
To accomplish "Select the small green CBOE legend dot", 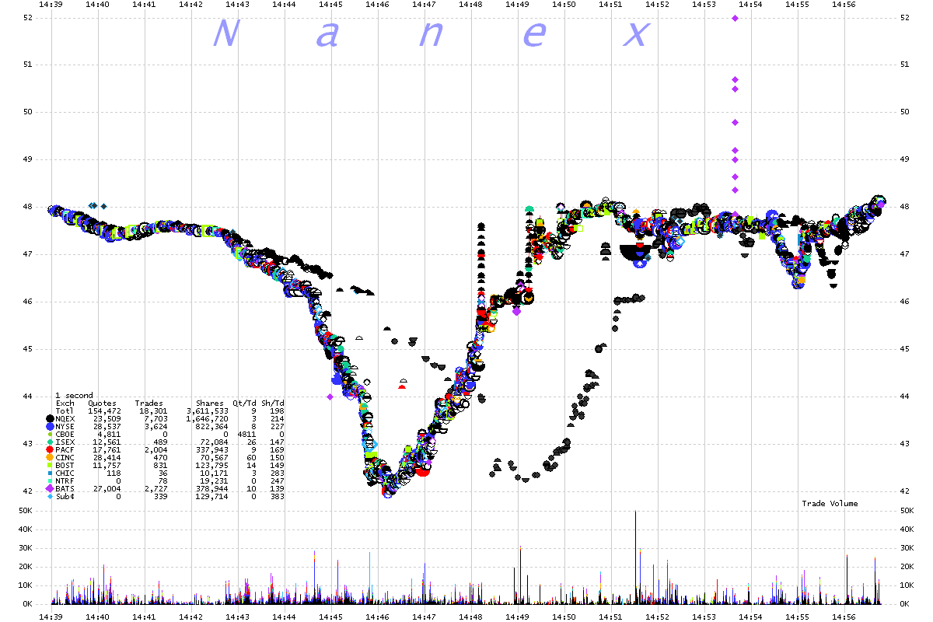I will pos(50,434).
